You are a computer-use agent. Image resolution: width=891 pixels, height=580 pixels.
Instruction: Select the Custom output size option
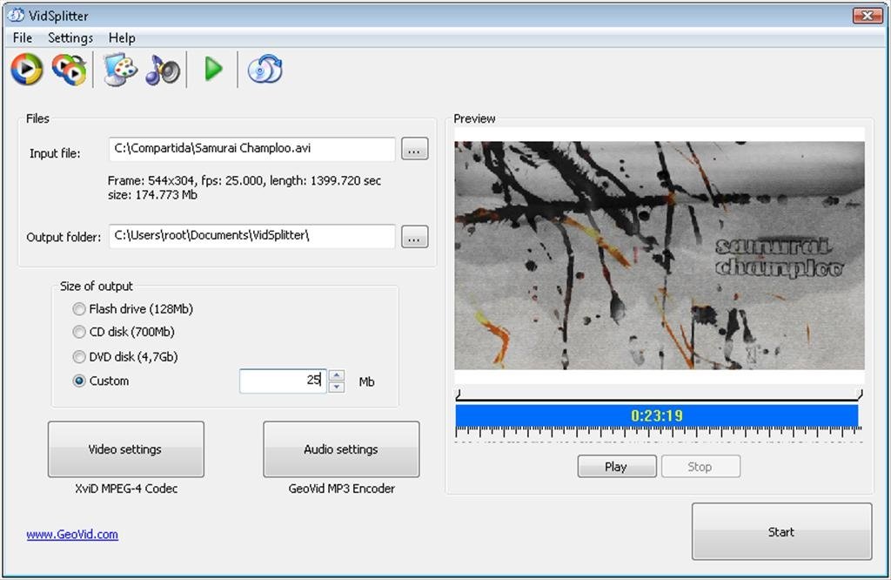point(101,381)
